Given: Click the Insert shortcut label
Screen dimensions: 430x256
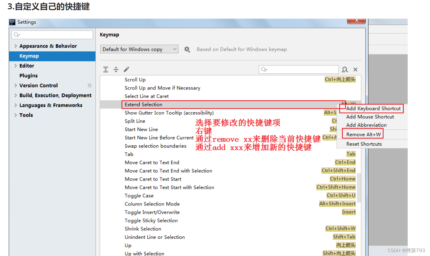Looking at the screenshot, I should click(349, 212).
